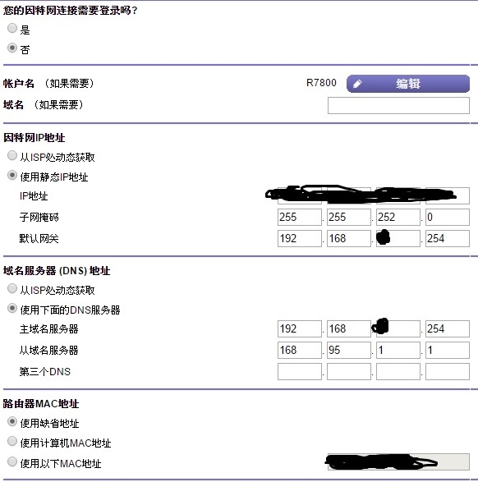This screenshot has height=482, width=478.
Task: Click default gateway first octet 192
Action: [300, 238]
